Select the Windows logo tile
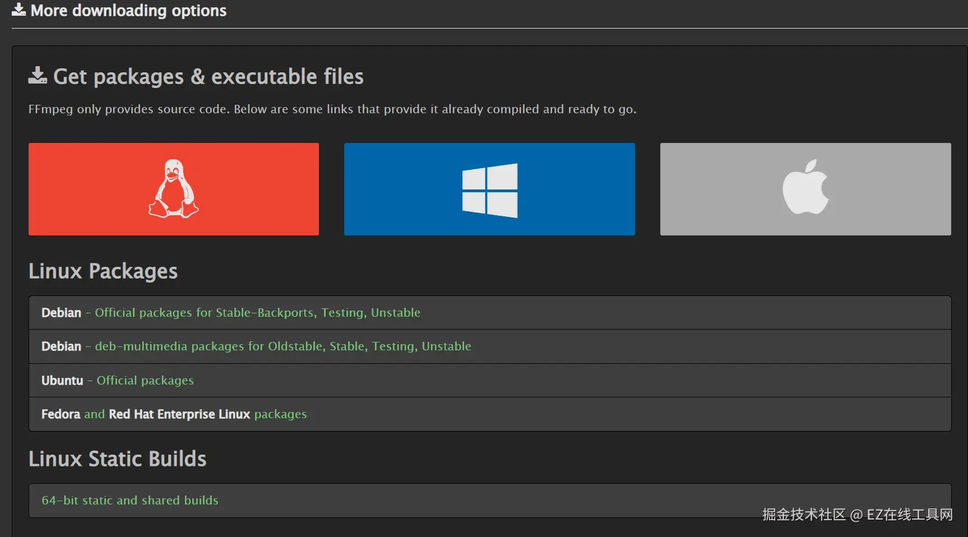The height and width of the screenshot is (537, 968). (489, 189)
